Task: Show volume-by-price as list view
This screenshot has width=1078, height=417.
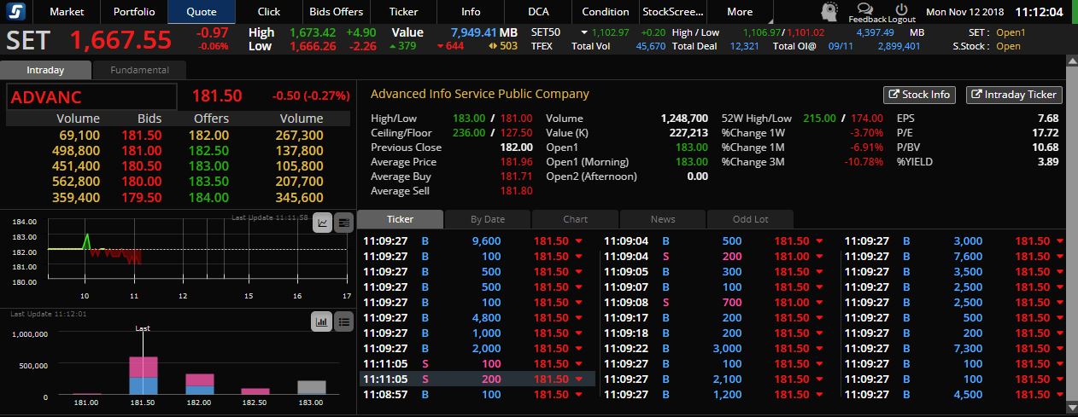Action: pos(343,321)
